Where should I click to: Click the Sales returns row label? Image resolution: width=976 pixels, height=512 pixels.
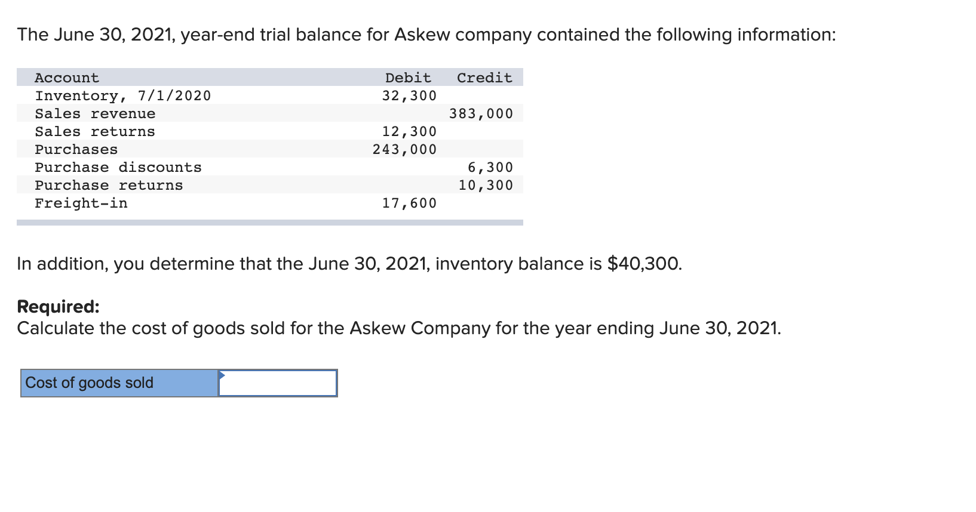click(95, 132)
